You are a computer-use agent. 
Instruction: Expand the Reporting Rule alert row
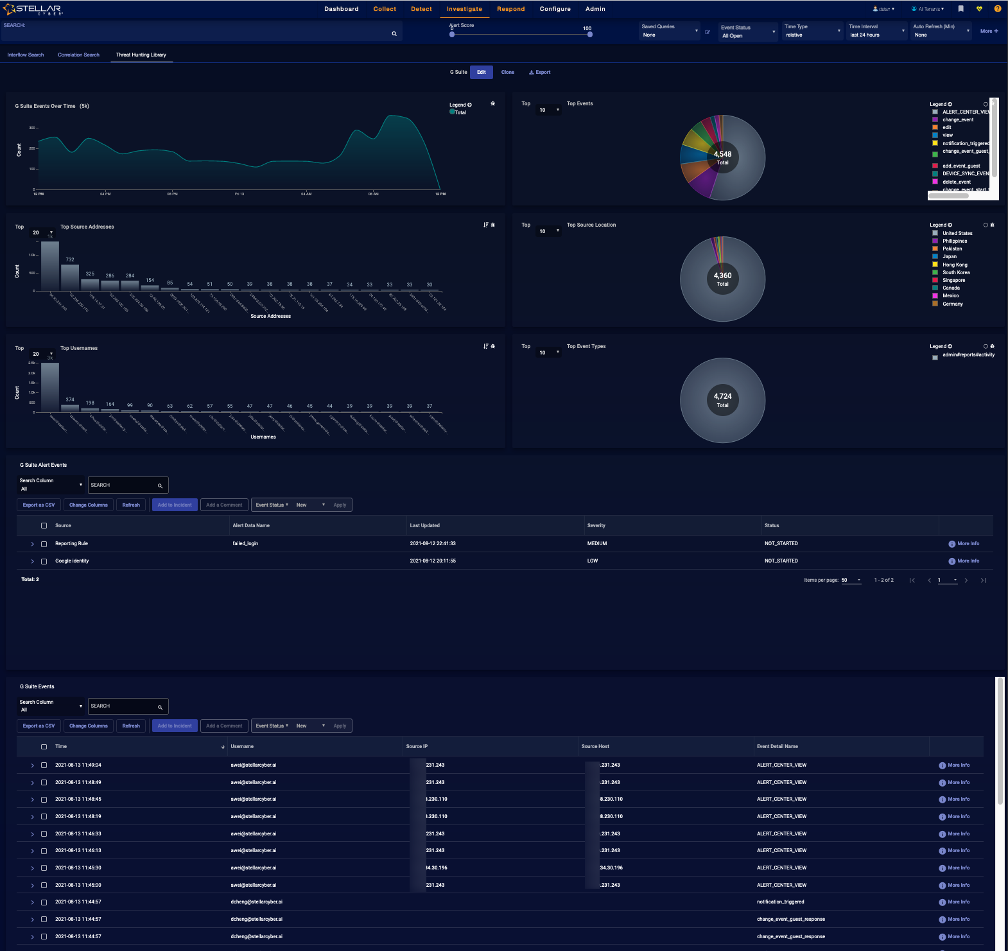[32, 544]
